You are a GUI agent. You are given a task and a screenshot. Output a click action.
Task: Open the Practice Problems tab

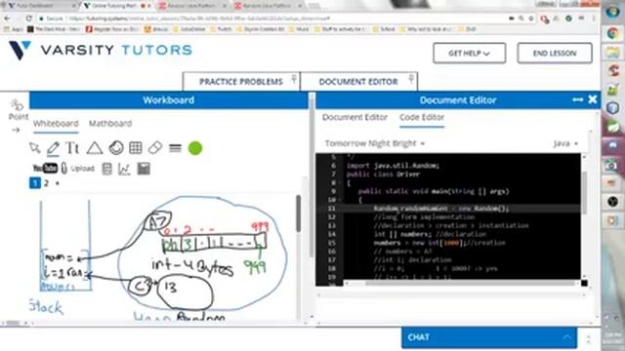241,82
